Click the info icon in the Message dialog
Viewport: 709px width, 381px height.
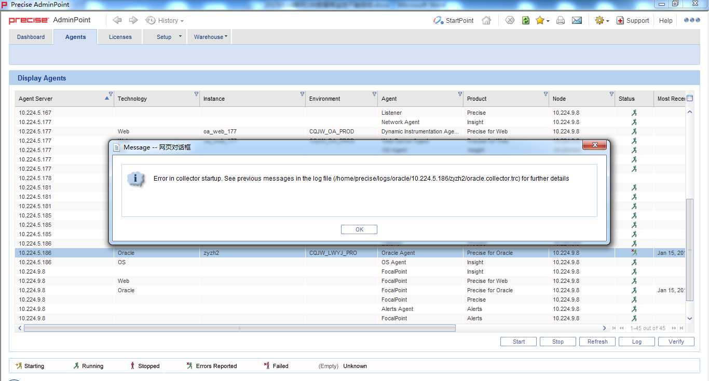coord(135,179)
